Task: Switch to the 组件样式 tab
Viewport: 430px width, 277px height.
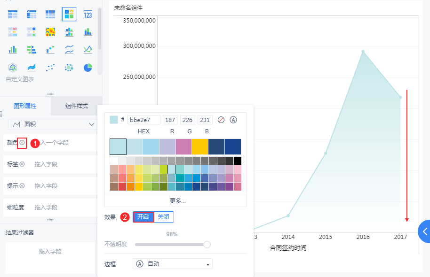Action: click(77, 106)
